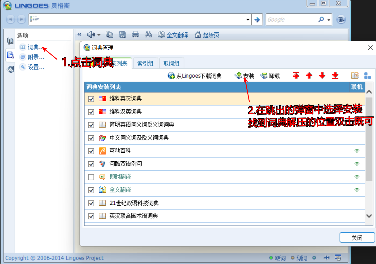This screenshot has width=376, height=264.
Task: Open the speaker options dropdown arrow
Action: 99,35
